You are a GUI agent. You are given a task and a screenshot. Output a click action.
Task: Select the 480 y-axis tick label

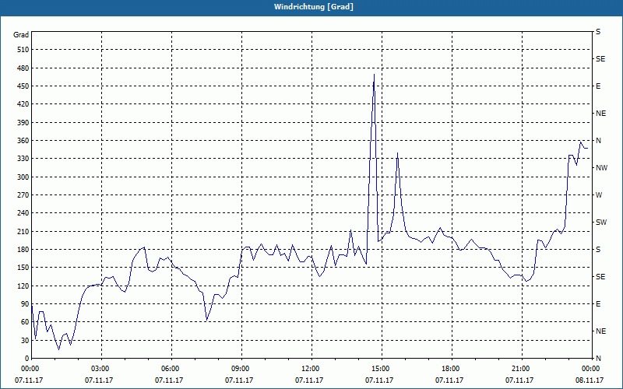point(24,68)
